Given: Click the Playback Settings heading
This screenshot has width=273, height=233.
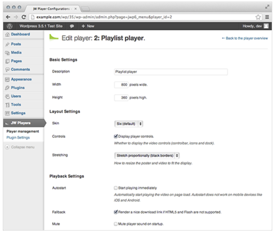Looking at the screenshot, I should [67, 176].
